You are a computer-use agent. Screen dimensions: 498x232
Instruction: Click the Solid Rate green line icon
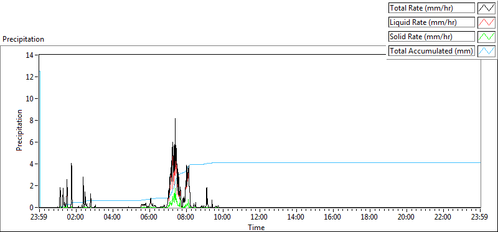click(486, 37)
